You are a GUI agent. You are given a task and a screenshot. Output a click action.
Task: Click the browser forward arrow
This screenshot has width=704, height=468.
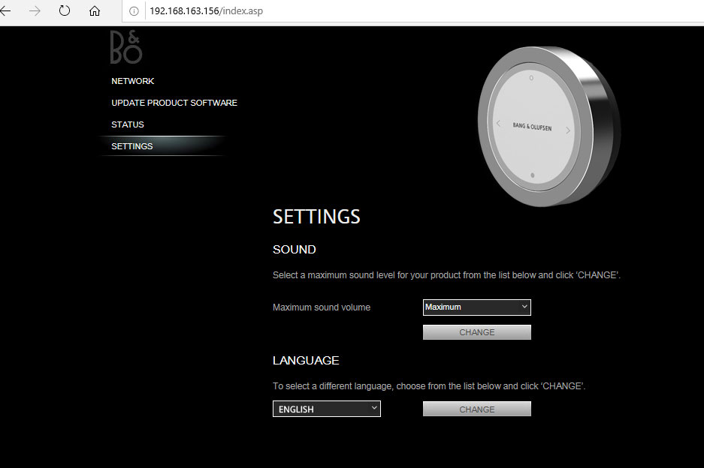pyautogui.click(x=35, y=11)
